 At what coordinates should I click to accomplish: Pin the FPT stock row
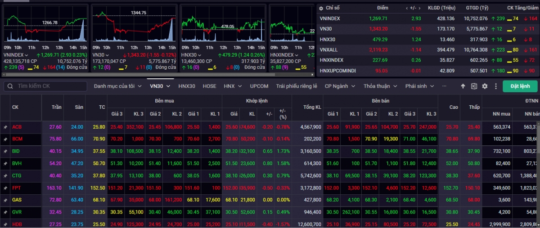point(5,188)
